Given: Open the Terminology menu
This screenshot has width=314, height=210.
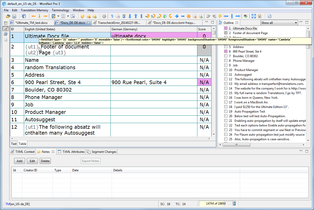Looking at the screenshot, I should tap(60, 10).
